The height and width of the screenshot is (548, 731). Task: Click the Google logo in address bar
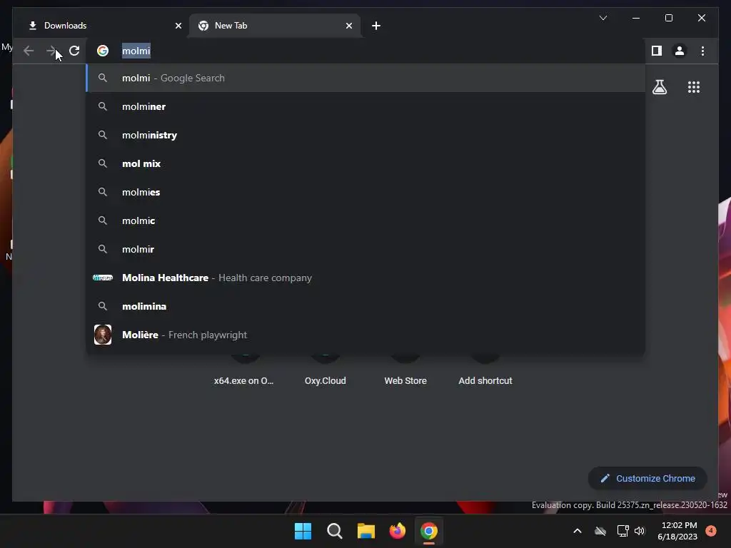click(x=103, y=51)
